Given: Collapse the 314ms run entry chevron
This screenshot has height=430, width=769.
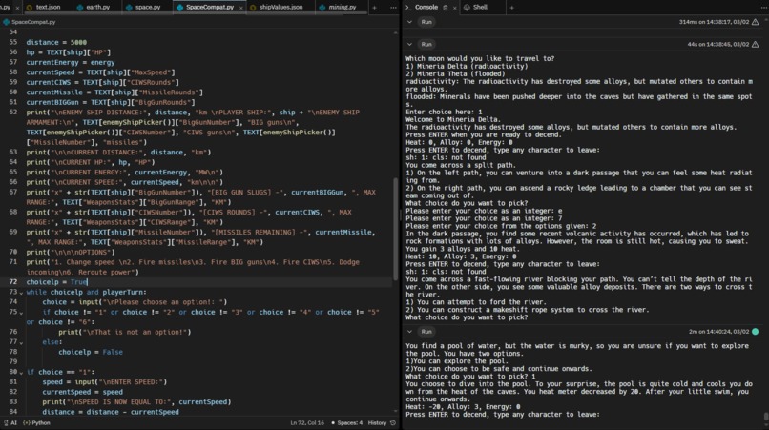Looking at the screenshot, I should tap(409, 22).
